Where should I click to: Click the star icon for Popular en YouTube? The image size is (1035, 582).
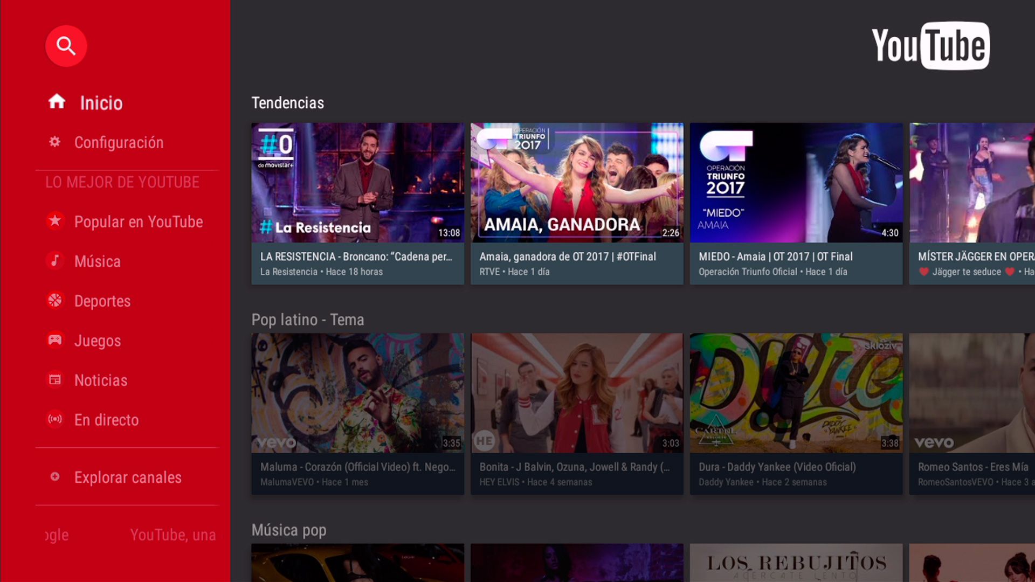pyautogui.click(x=54, y=221)
